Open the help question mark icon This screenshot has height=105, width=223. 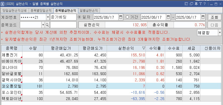click(x=204, y=4)
